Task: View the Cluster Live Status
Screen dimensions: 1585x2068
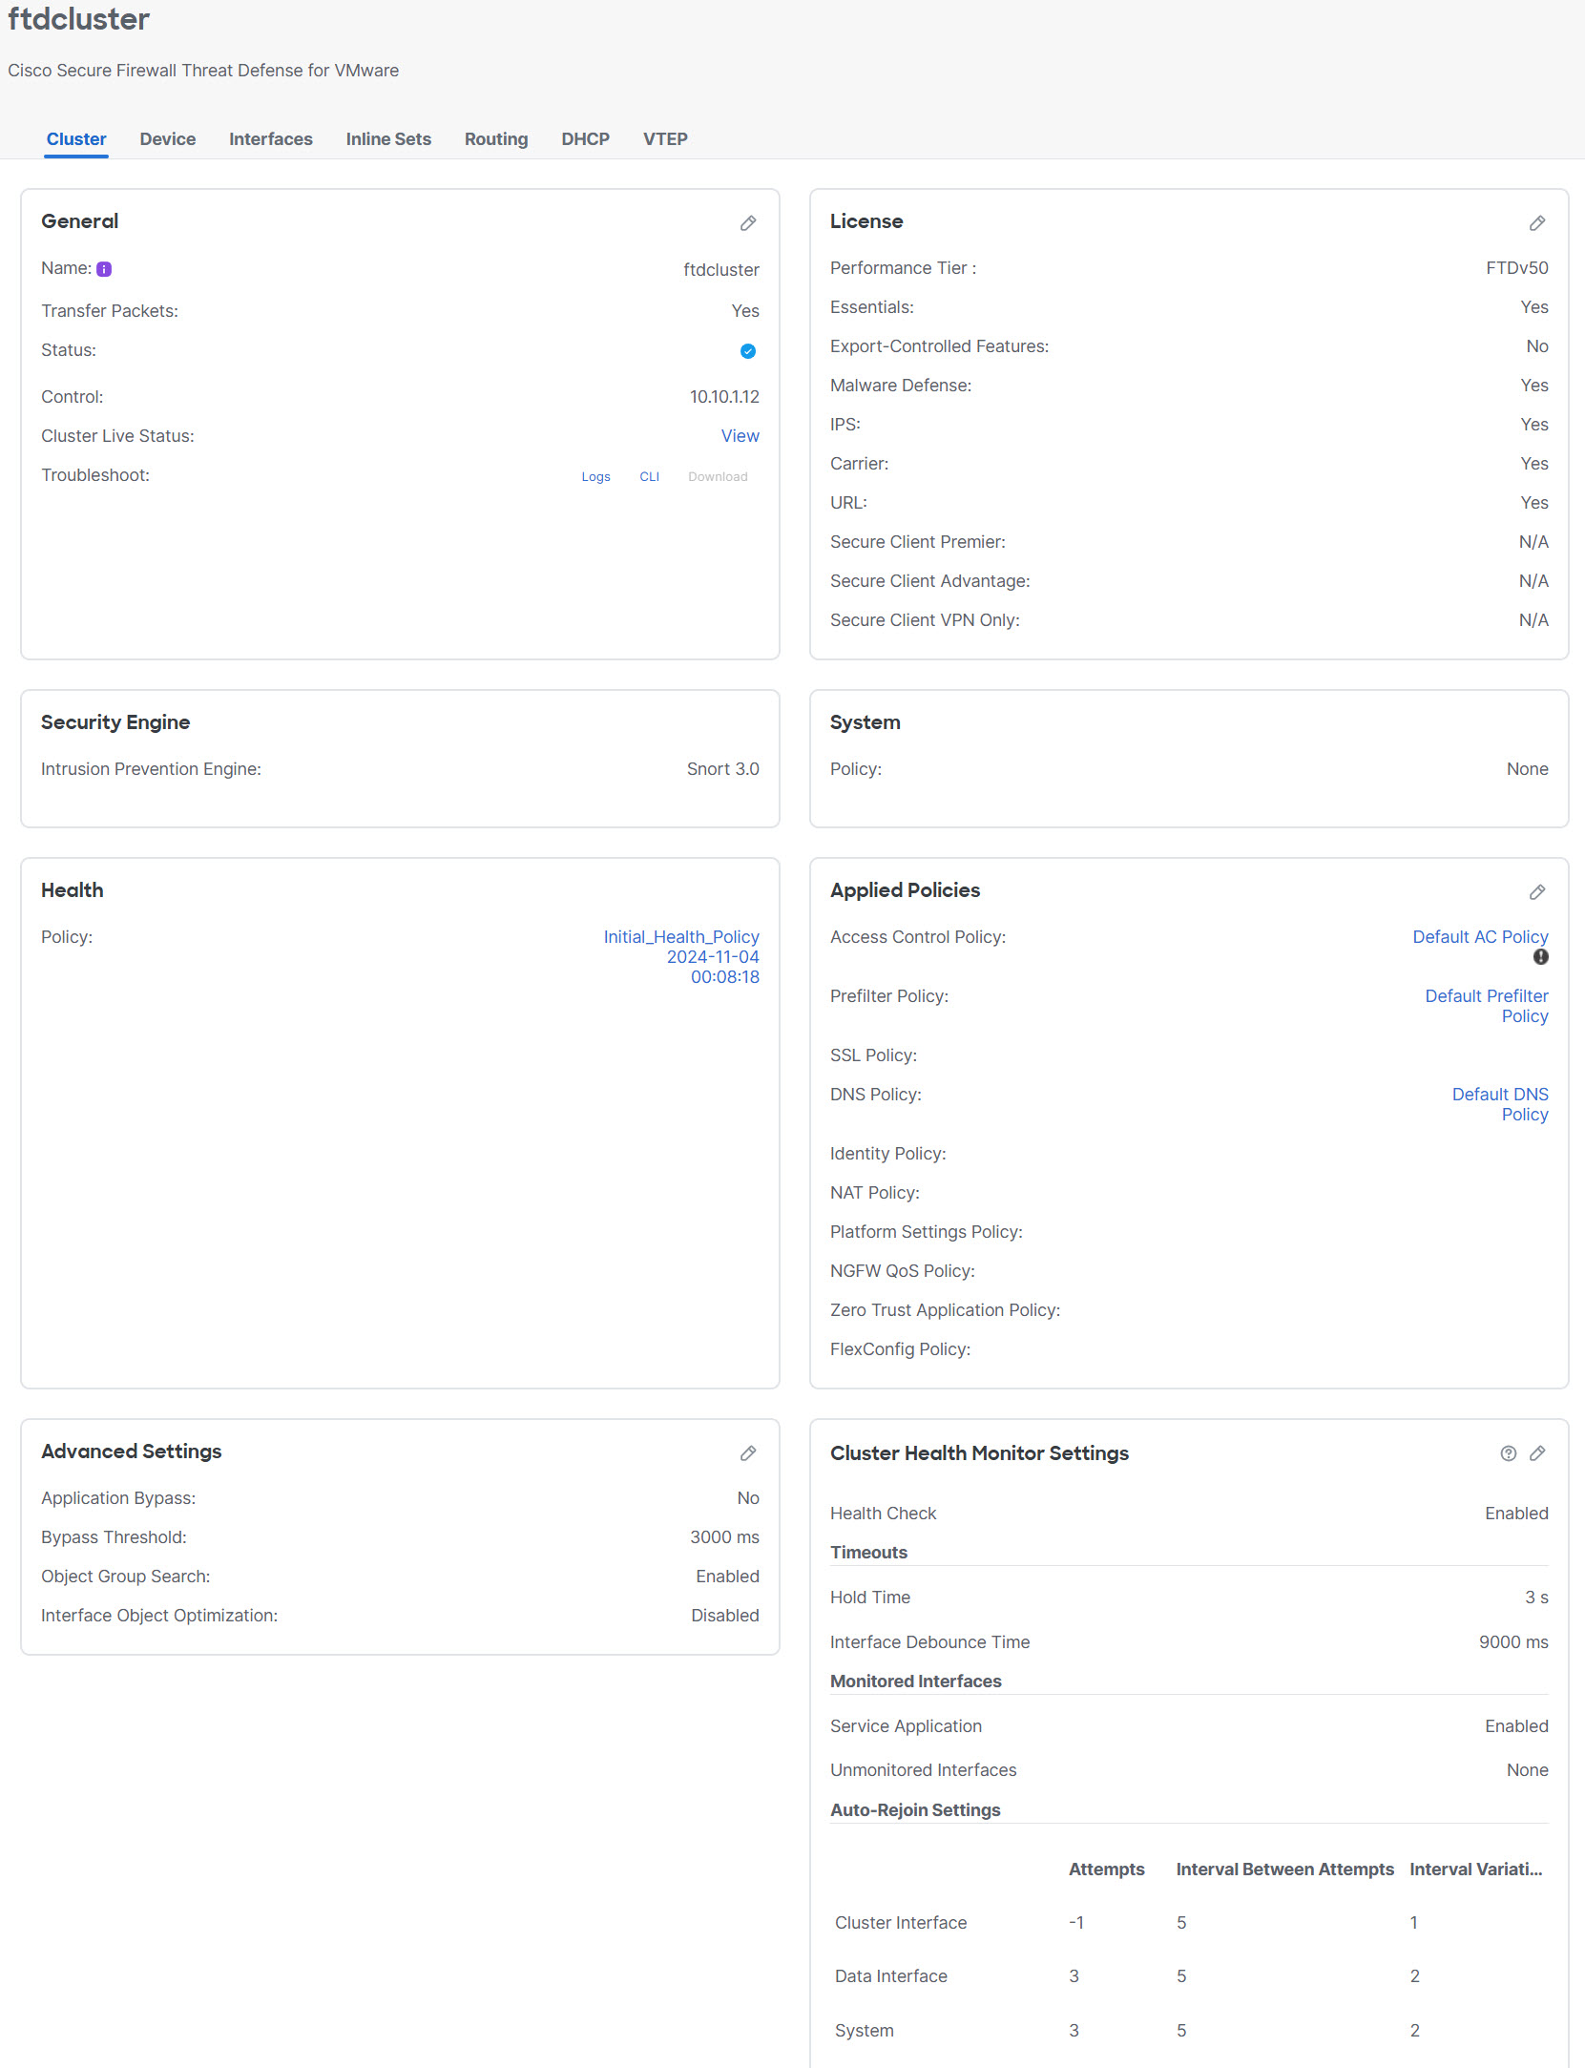Action: pyautogui.click(x=740, y=436)
